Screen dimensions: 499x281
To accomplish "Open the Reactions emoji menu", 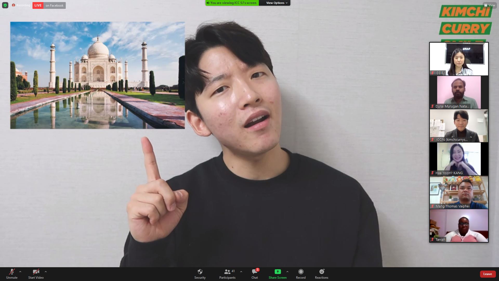I will coord(321,272).
